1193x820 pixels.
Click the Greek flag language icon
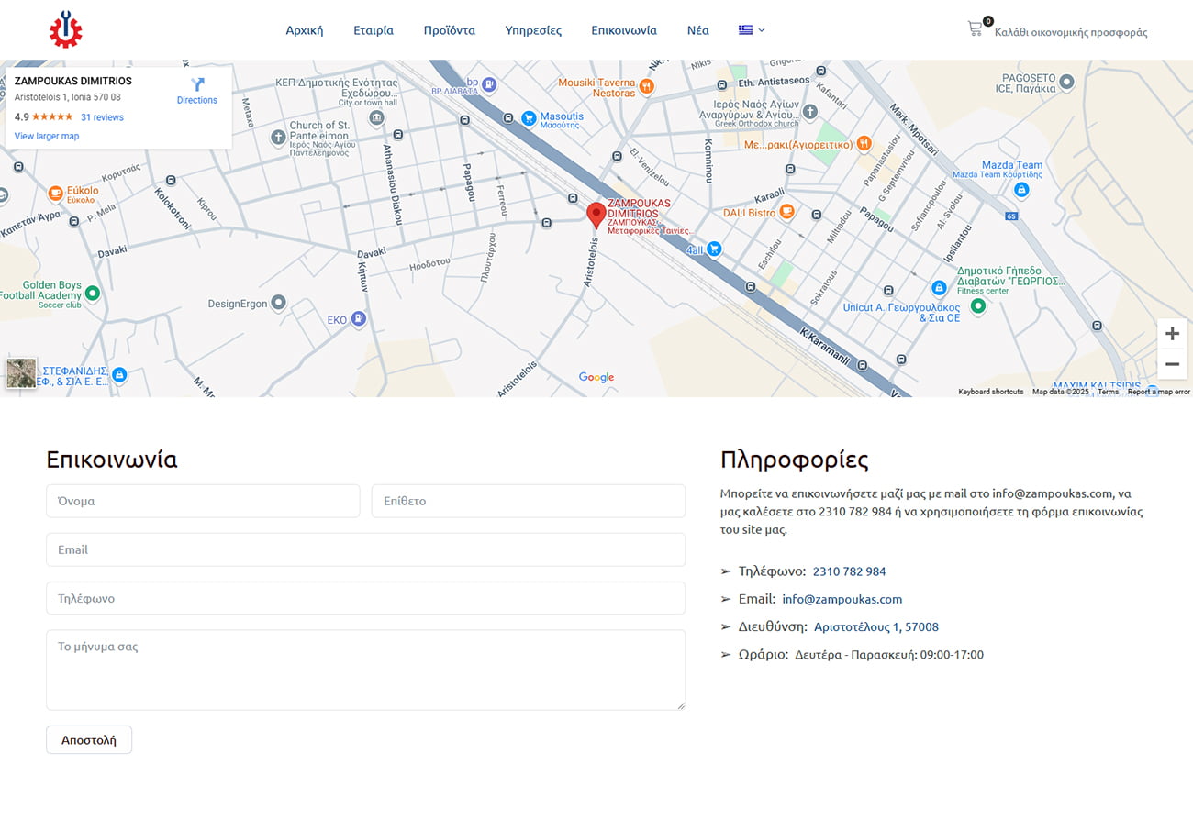click(x=746, y=30)
